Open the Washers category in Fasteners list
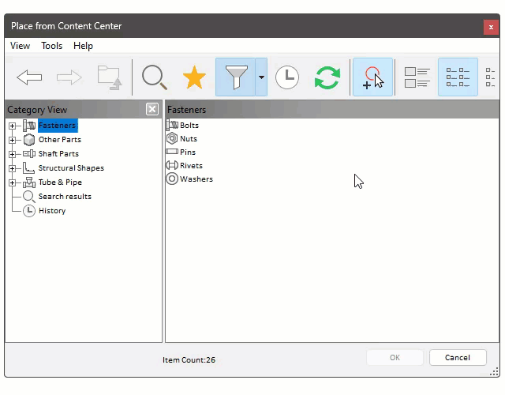 [x=196, y=179]
